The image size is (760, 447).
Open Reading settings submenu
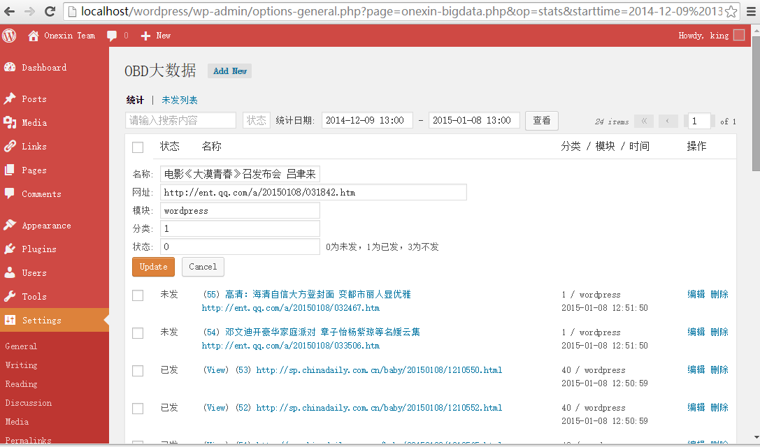[22, 384]
